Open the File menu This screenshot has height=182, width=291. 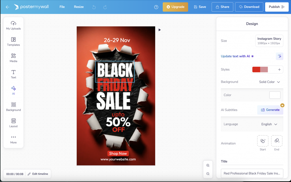[x=62, y=7]
